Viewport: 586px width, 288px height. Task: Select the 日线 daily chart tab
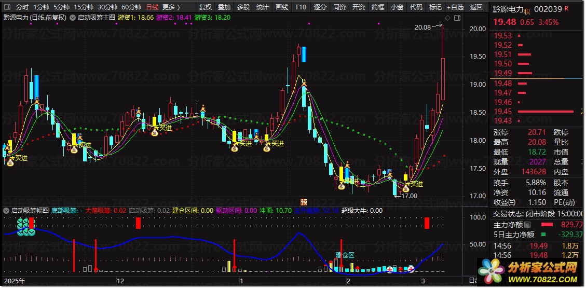(x=152, y=7)
